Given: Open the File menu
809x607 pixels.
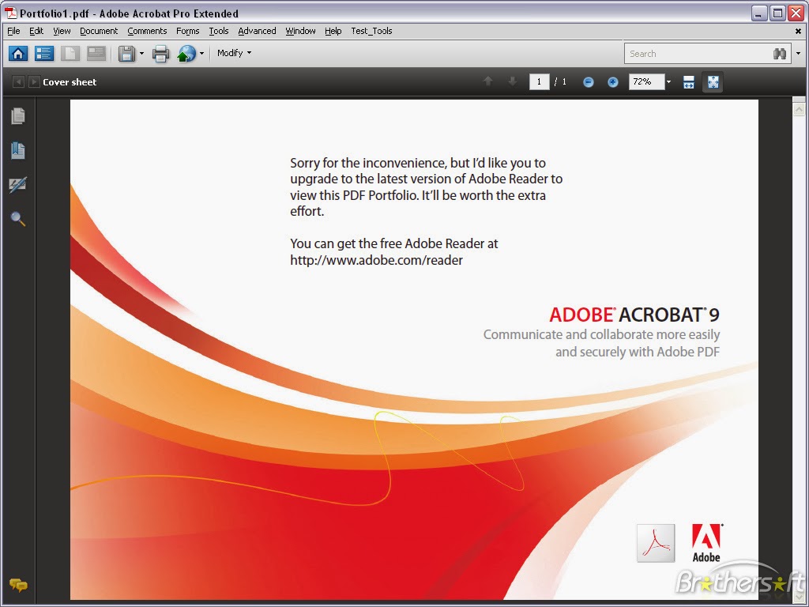Looking at the screenshot, I should (x=14, y=31).
